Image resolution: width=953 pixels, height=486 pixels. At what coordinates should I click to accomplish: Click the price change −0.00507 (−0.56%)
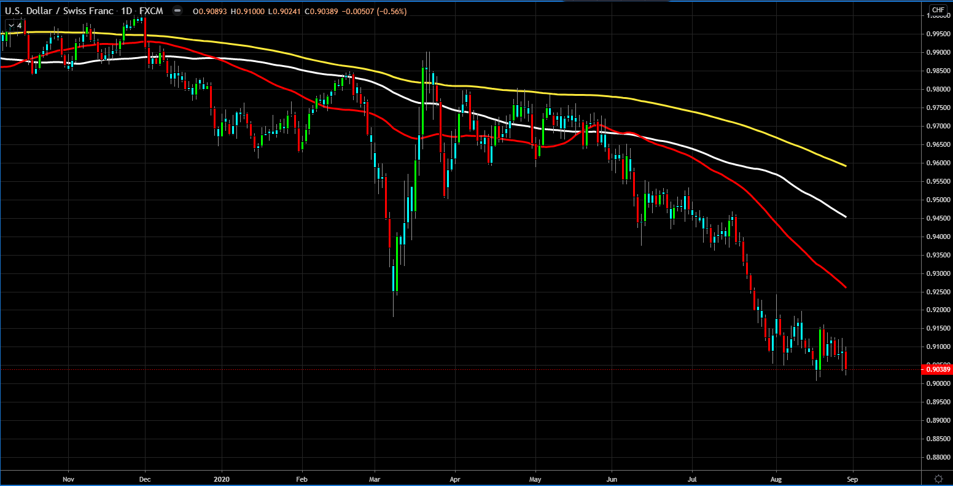(375, 12)
